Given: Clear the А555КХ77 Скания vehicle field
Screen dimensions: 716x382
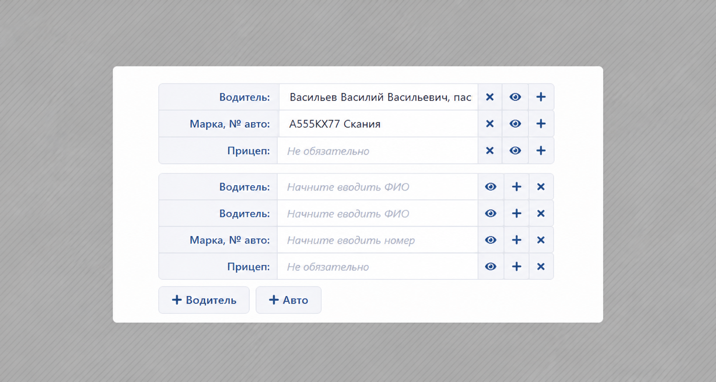Looking at the screenshot, I should coord(490,124).
